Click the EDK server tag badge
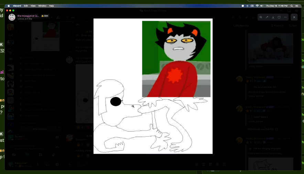This screenshot has height=174, width=304. coord(45,16)
